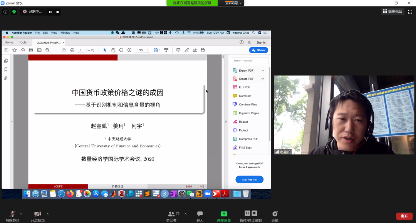
Task: Open the Tools tab in Acrobat
Action: [23, 42]
